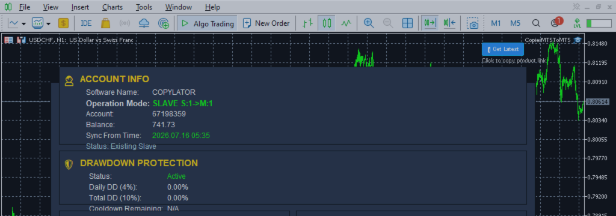Click the current price label 0.80614
This screenshot has width=616, height=216.
tap(597, 101)
